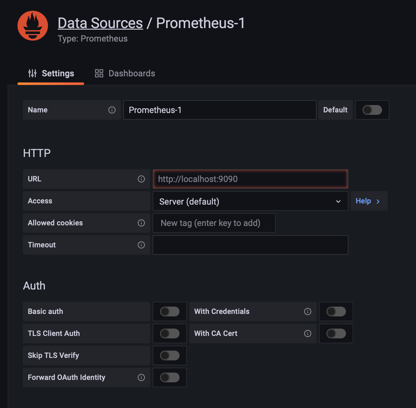Enable the Basic auth switch

tap(170, 311)
